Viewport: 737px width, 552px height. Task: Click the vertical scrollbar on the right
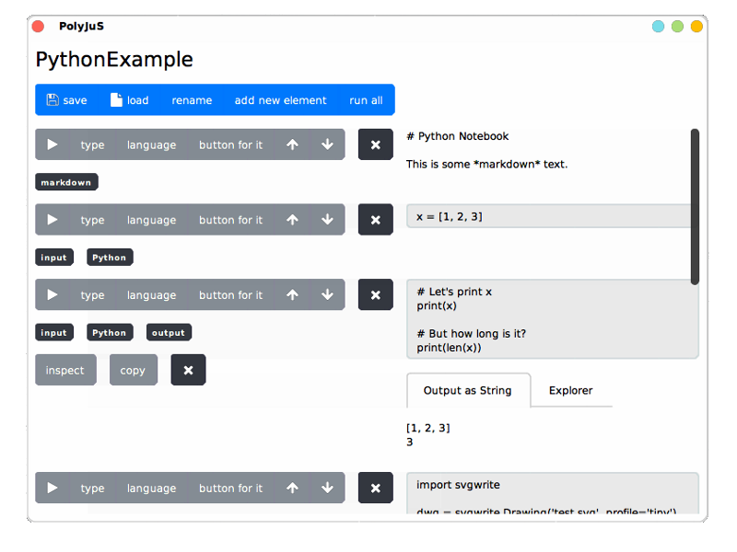695,206
